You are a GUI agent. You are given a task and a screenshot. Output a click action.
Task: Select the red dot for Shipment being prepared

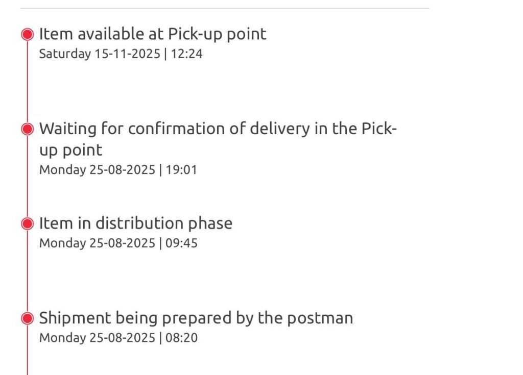28,318
